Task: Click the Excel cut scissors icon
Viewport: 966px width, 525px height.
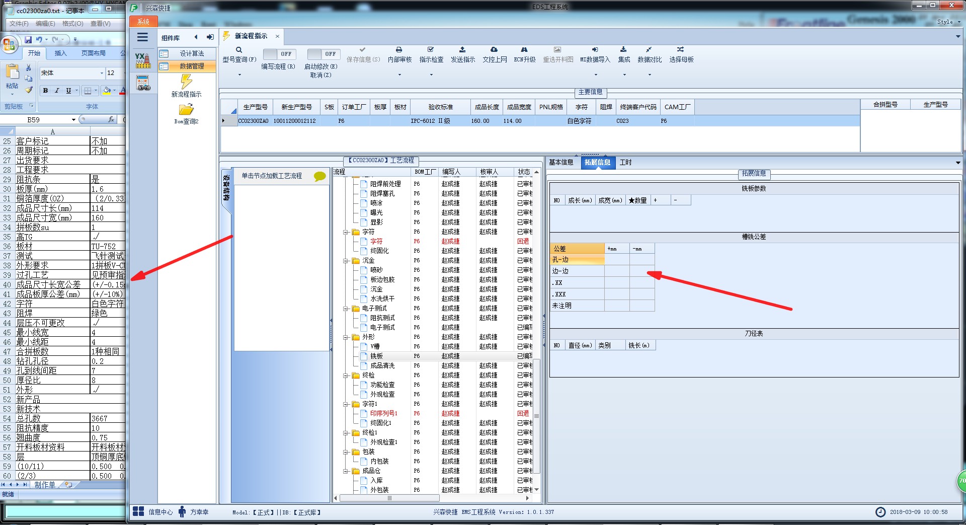Action: (x=29, y=67)
